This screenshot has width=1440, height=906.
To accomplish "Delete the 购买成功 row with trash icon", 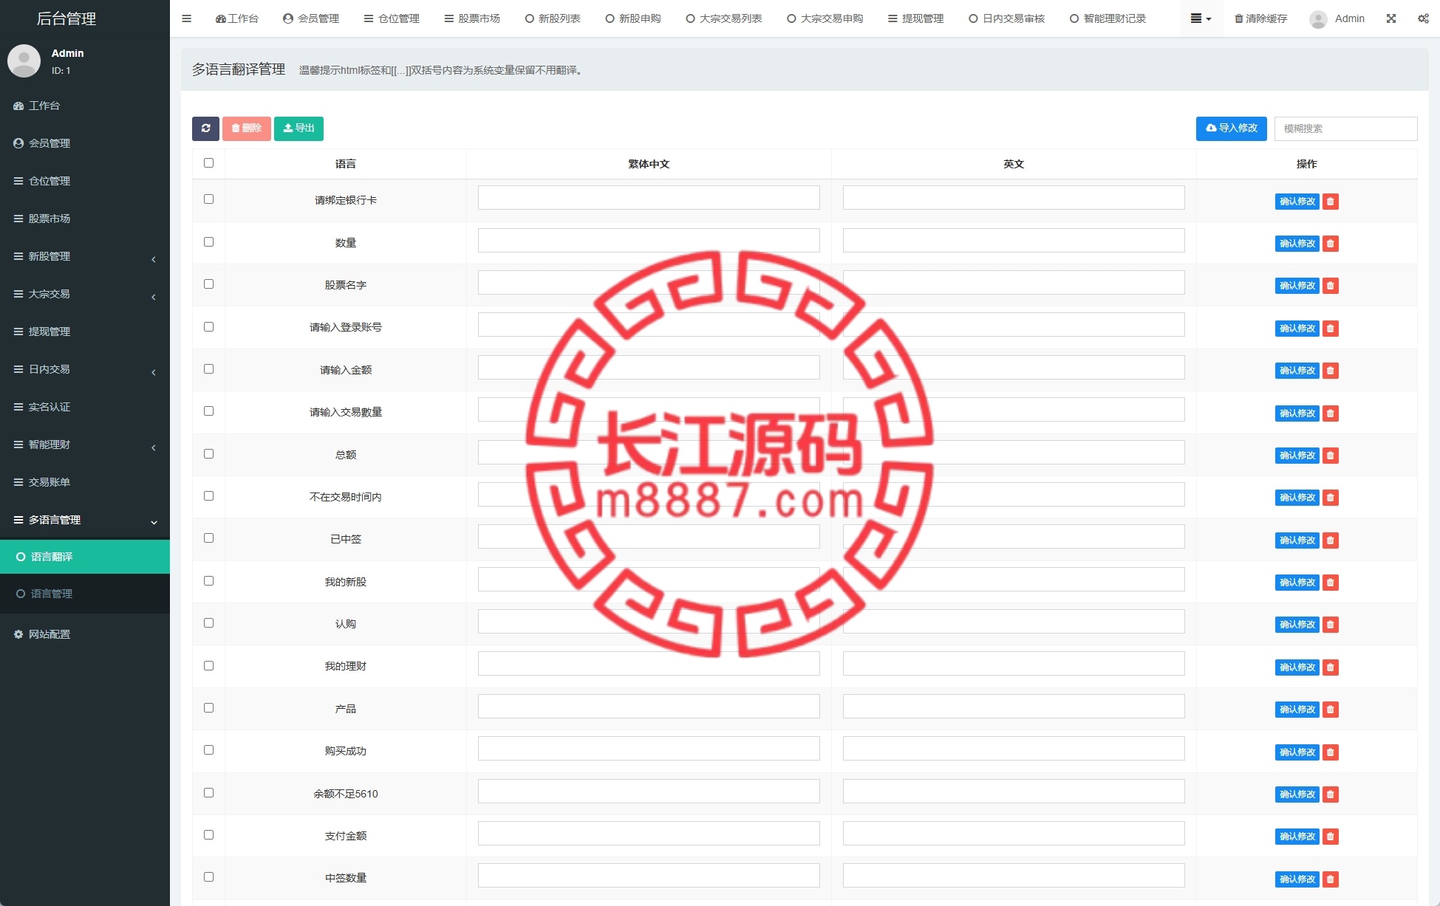I will pos(1331,752).
